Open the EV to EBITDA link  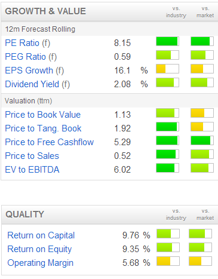point(32,170)
